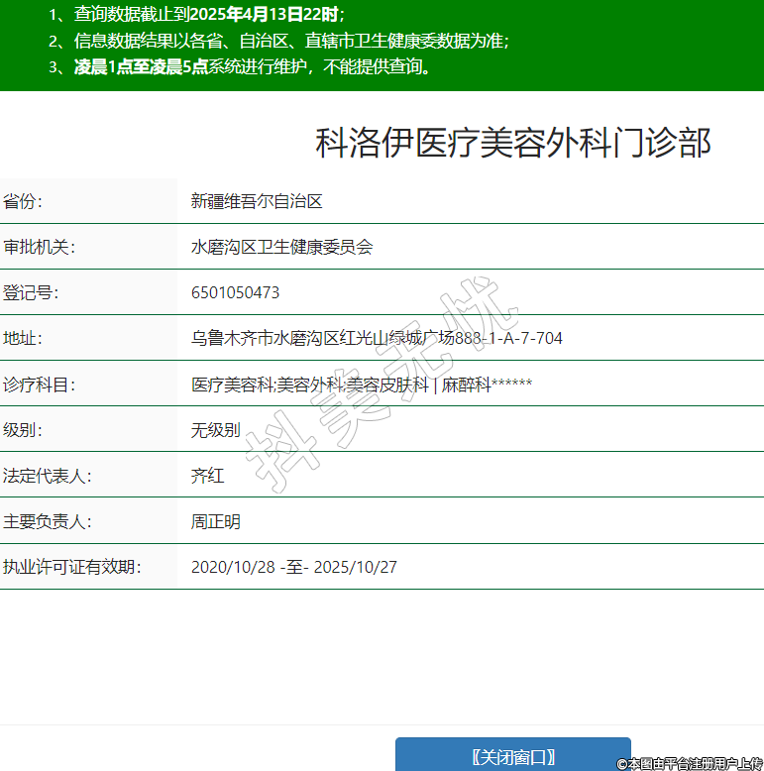Click the province value 新疆维吾尔自治区

(257, 201)
